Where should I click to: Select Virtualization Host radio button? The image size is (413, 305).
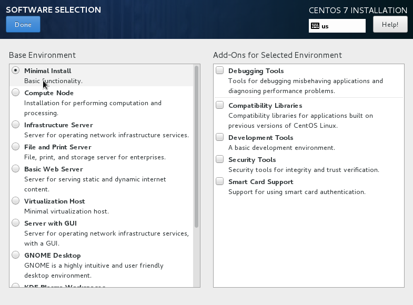[x=16, y=201]
